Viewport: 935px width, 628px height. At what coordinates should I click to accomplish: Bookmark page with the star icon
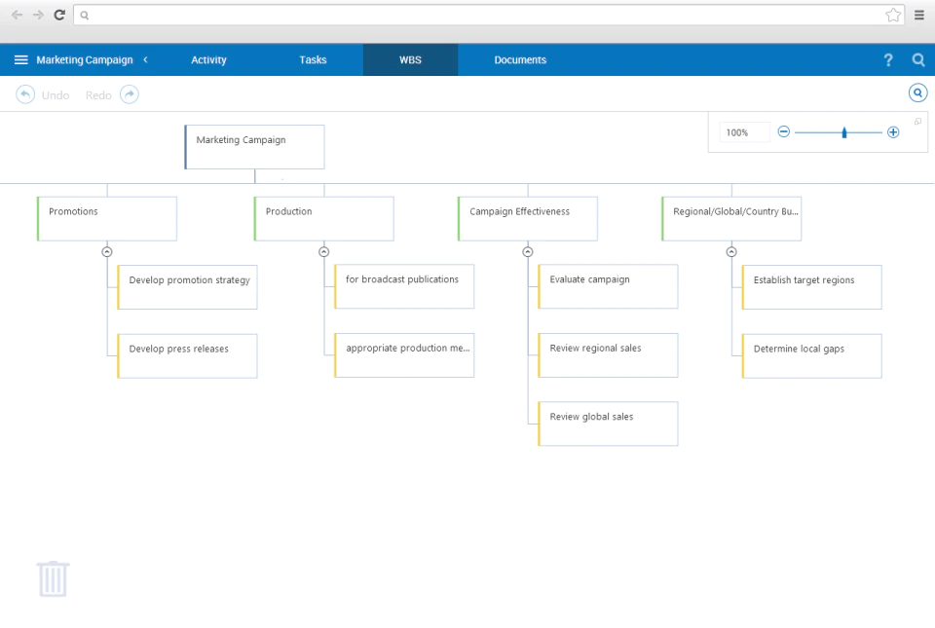pyautogui.click(x=893, y=15)
